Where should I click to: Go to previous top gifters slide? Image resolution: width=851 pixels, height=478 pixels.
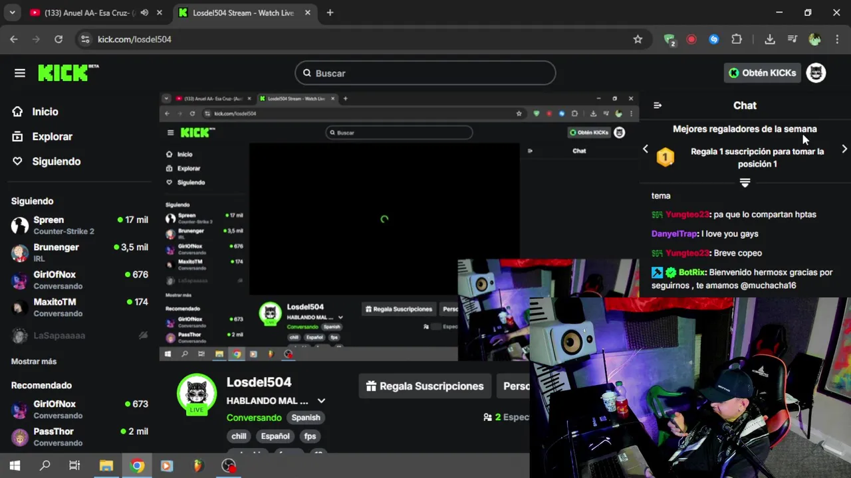pos(645,149)
